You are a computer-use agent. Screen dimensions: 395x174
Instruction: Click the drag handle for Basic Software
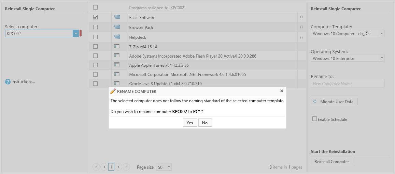[301, 18]
